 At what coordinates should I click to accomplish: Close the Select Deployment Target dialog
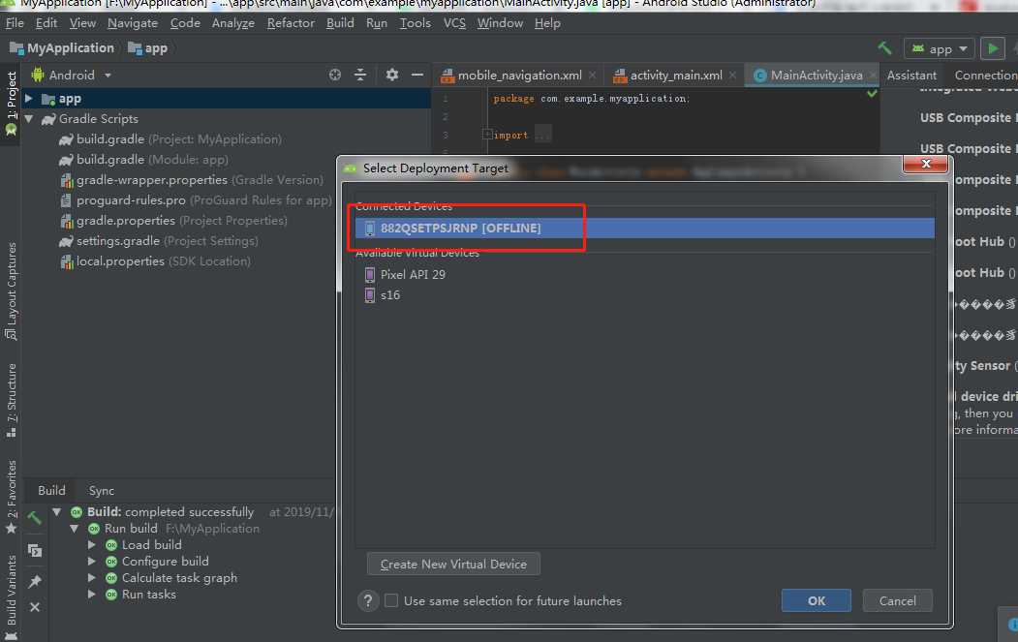926,165
